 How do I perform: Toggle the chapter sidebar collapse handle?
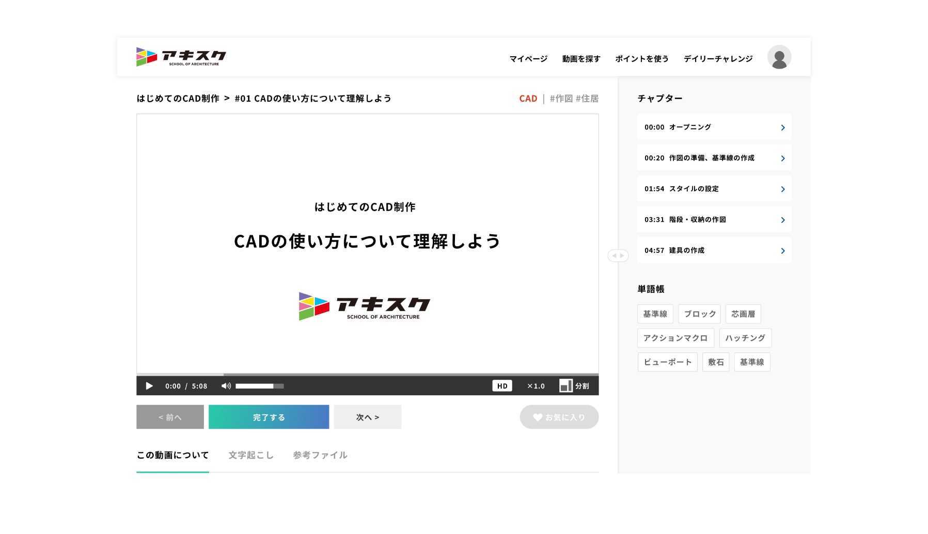click(618, 255)
